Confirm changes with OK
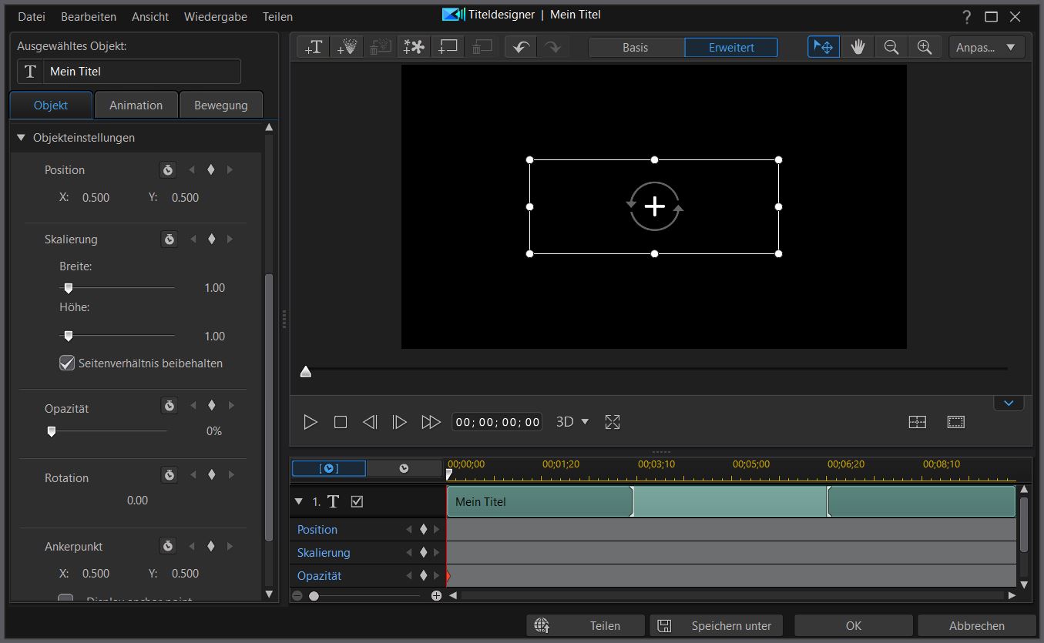Viewport: 1044px width, 643px height. coord(853,625)
